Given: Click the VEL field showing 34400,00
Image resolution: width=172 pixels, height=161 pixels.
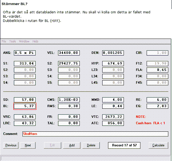Looking at the screenshot, I should pyautogui.click(x=69, y=53).
